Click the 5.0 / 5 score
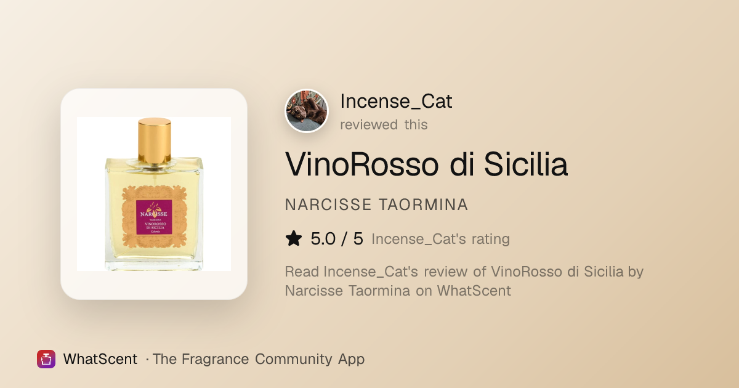This screenshot has height=388, width=739. pos(337,239)
